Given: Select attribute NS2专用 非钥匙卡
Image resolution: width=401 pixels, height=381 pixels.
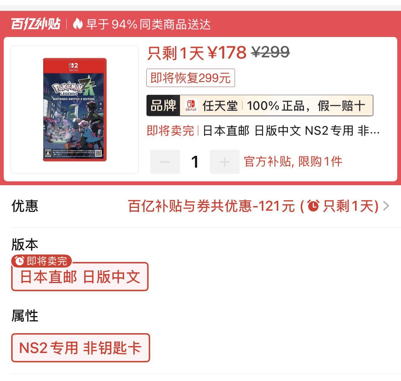Looking at the screenshot, I should 81,348.
